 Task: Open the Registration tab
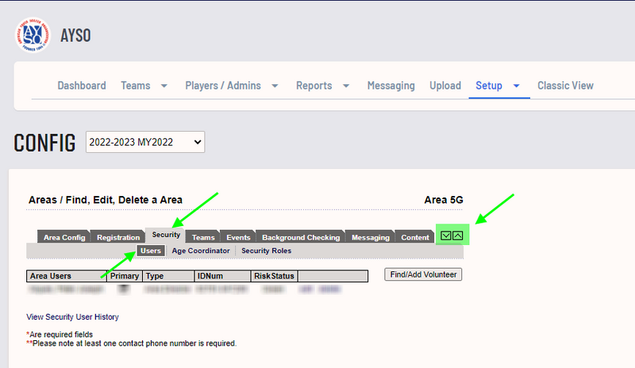pos(117,237)
